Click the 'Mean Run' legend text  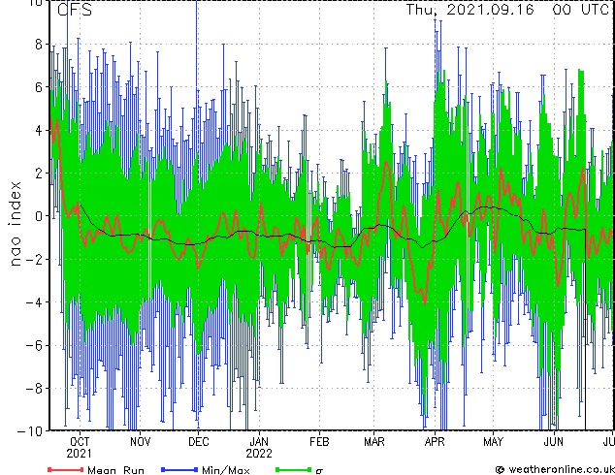(x=116, y=470)
